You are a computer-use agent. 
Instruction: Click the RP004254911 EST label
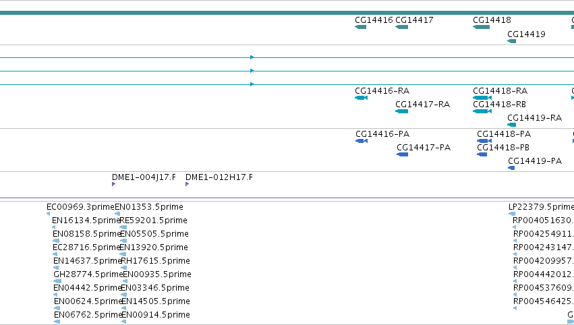click(544, 234)
